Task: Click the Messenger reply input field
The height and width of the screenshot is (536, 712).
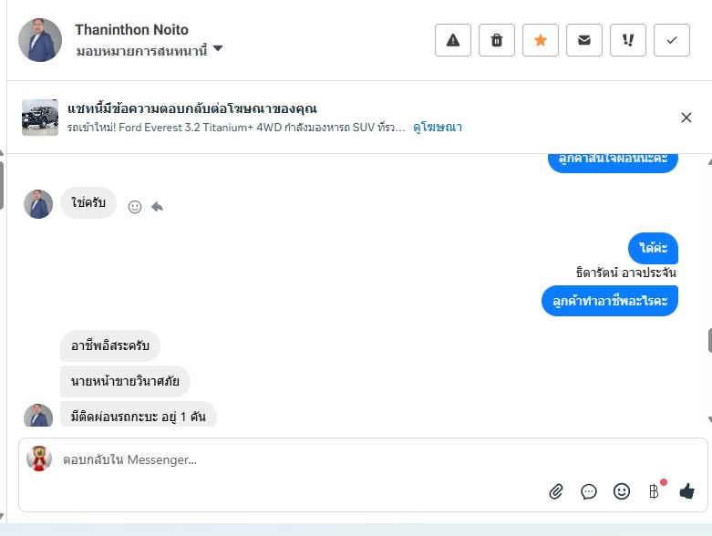Action: pos(301,460)
